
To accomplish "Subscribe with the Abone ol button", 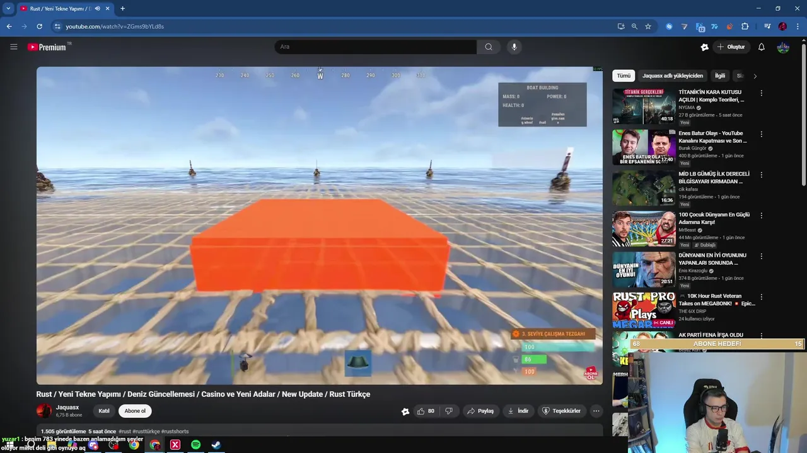I will click(x=135, y=411).
